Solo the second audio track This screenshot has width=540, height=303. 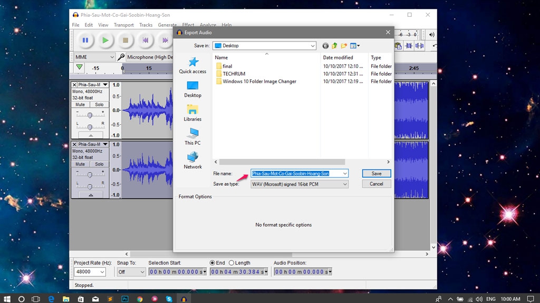[99, 164]
